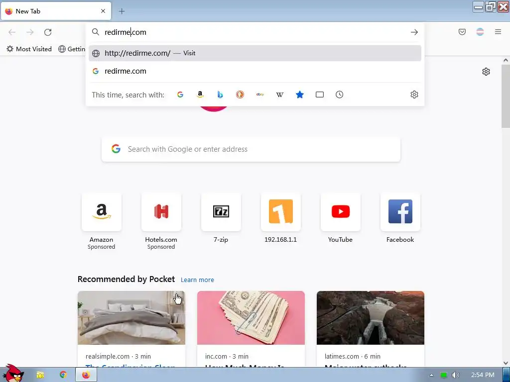Launch the taskbar file explorer icon
Screen dimensions: 510x382
40,375
